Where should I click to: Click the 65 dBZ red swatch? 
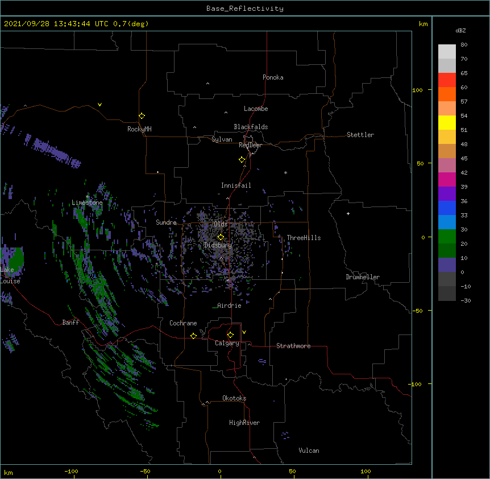447,80
